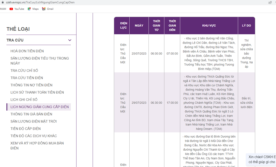This screenshot has width=276, height=167.
Task: Click the URL text in the address bar
Action: click(x=40, y=2)
